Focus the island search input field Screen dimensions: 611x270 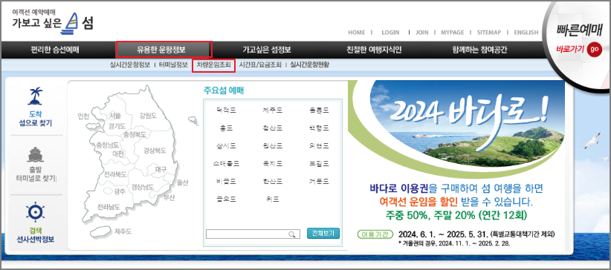253,234
